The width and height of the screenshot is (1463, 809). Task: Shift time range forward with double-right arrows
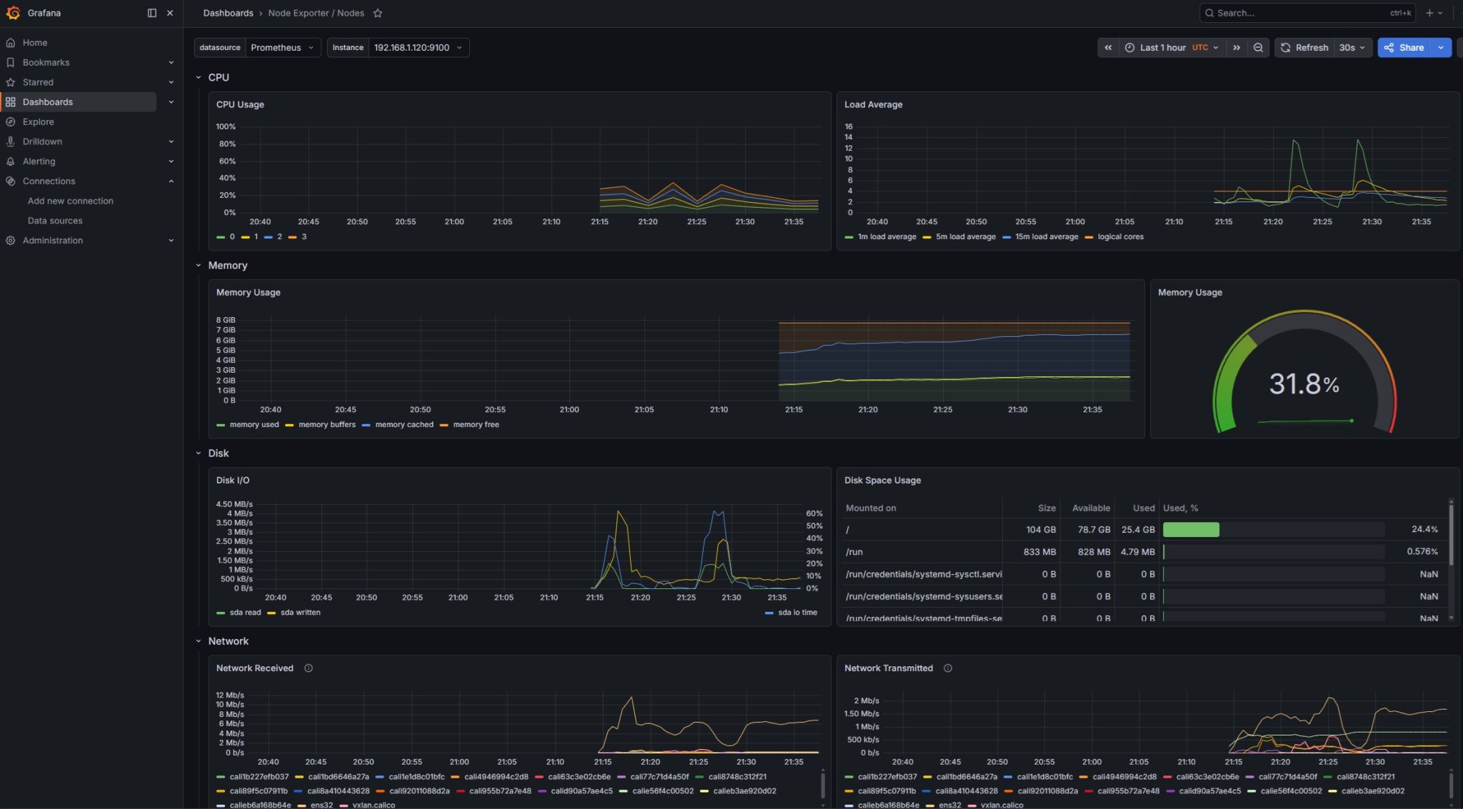pyautogui.click(x=1237, y=48)
